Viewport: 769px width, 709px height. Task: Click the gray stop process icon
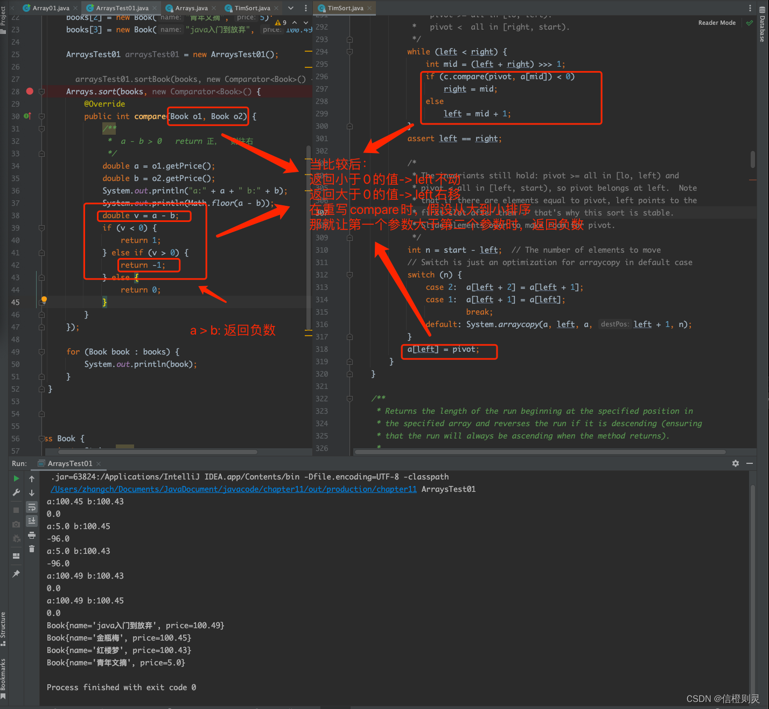tap(16, 510)
